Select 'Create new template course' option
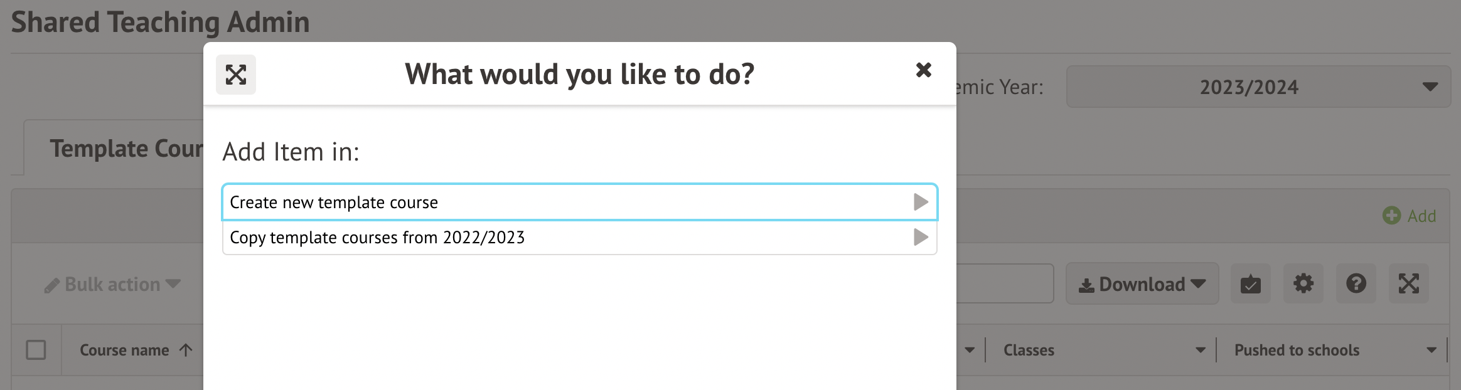The height and width of the screenshot is (390, 1461). coord(334,203)
